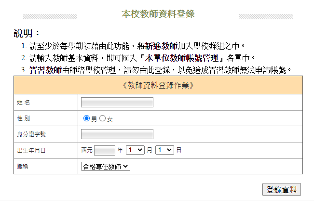Click the 出生年月日 row label

(31, 150)
